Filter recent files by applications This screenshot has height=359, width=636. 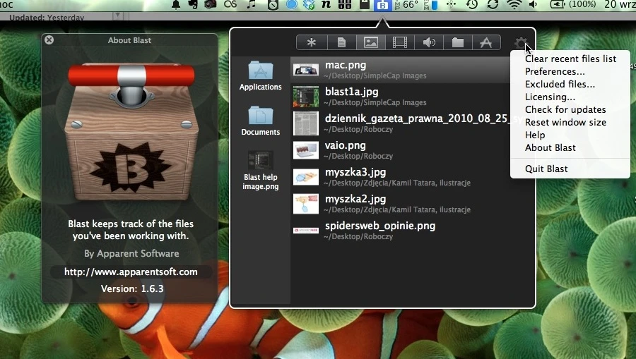click(486, 42)
